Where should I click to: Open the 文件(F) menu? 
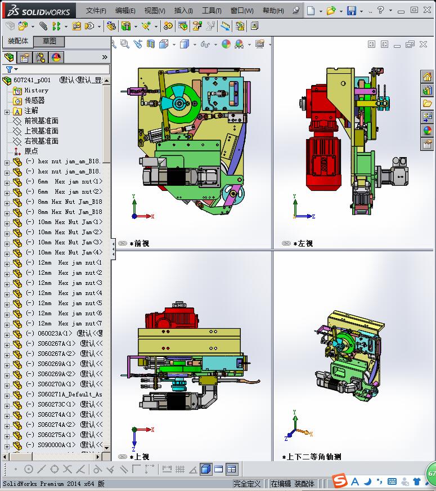point(96,11)
